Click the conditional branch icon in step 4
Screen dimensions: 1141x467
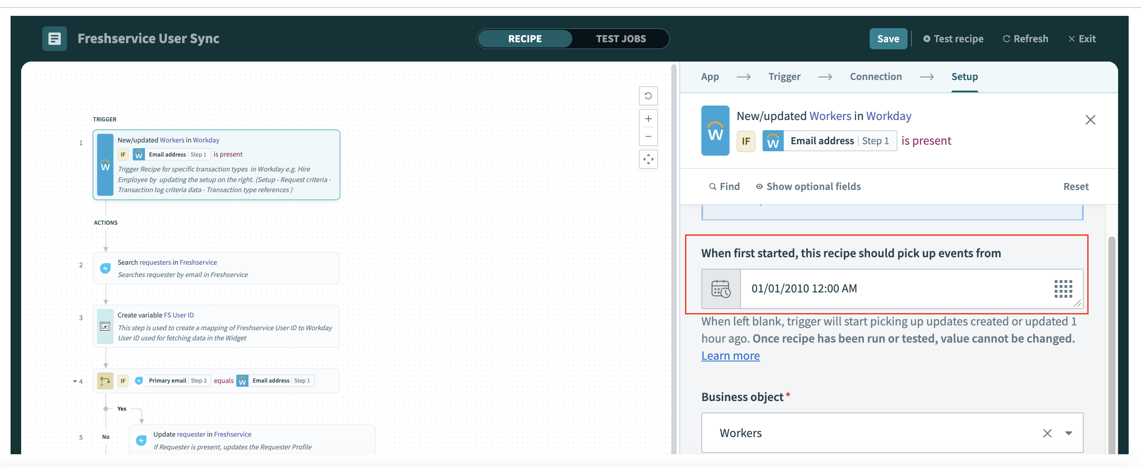105,381
